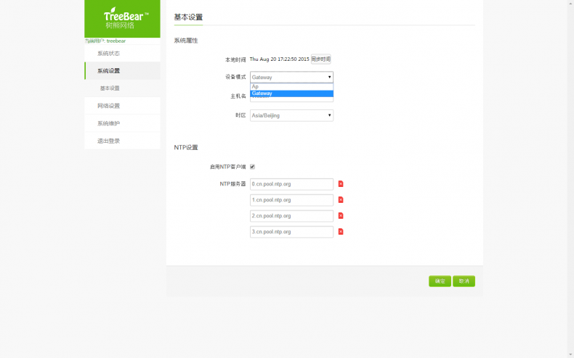Click the 系统属性 section heading
The height and width of the screenshot is (358, 574).
pos(186,41)
